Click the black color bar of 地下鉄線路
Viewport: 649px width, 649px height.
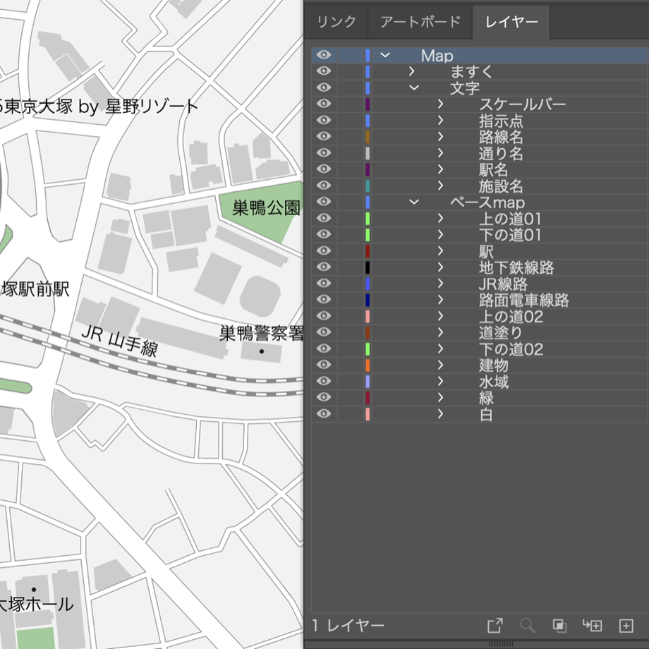click(x=368, y=267)
